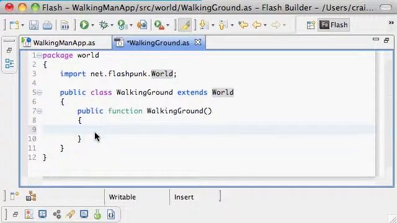Show more perspectives via chevron
Image resolution: width=397 pixels, height=223 pixels.
[x=391, y=23]
